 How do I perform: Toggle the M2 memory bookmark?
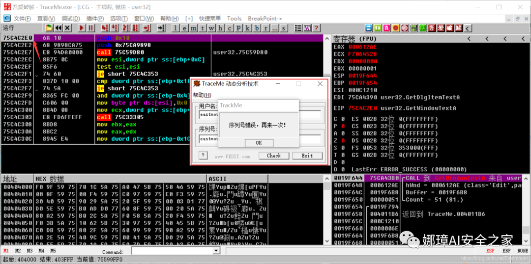(18, 251)
